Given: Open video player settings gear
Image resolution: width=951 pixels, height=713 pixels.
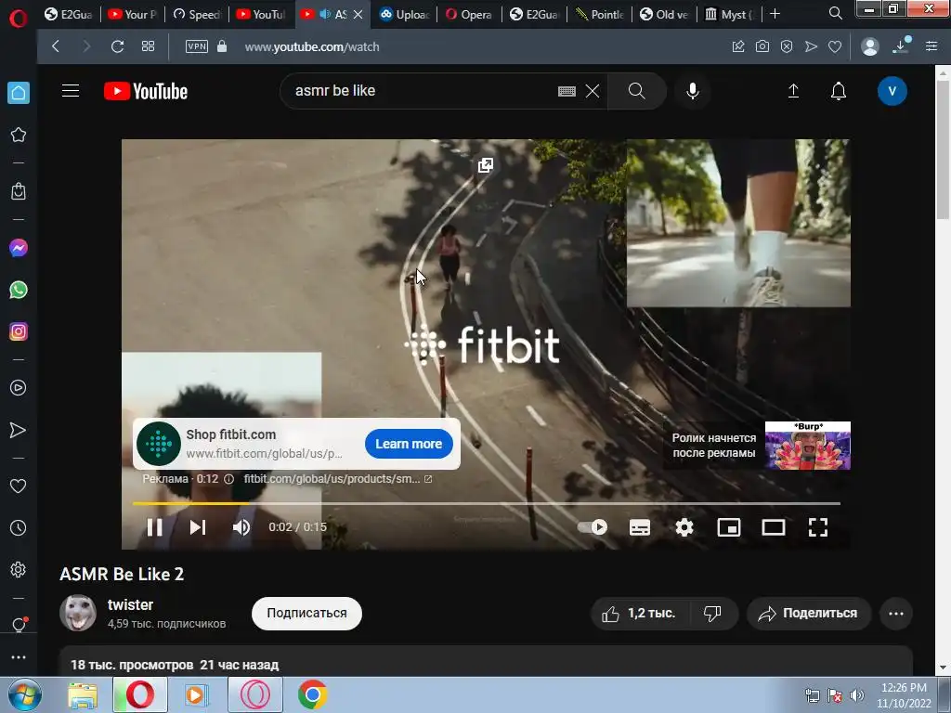Looking at the screenshot, I should [684, 527].
